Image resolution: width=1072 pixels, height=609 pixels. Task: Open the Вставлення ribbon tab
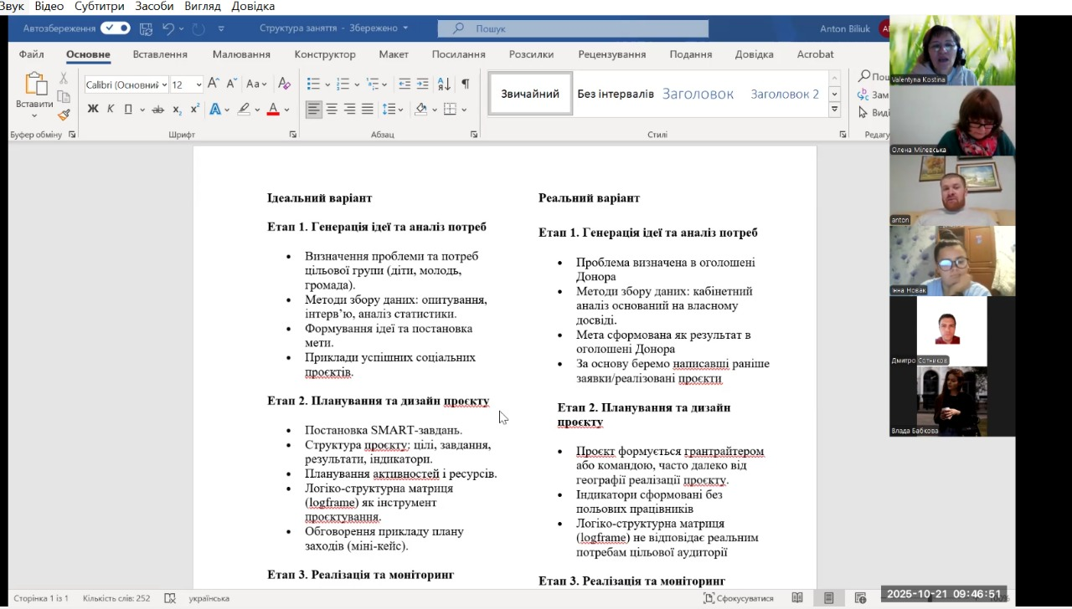pyautogui.click(x=160, y=54)
